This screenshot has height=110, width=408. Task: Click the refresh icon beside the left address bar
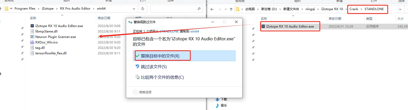(143, 9)
